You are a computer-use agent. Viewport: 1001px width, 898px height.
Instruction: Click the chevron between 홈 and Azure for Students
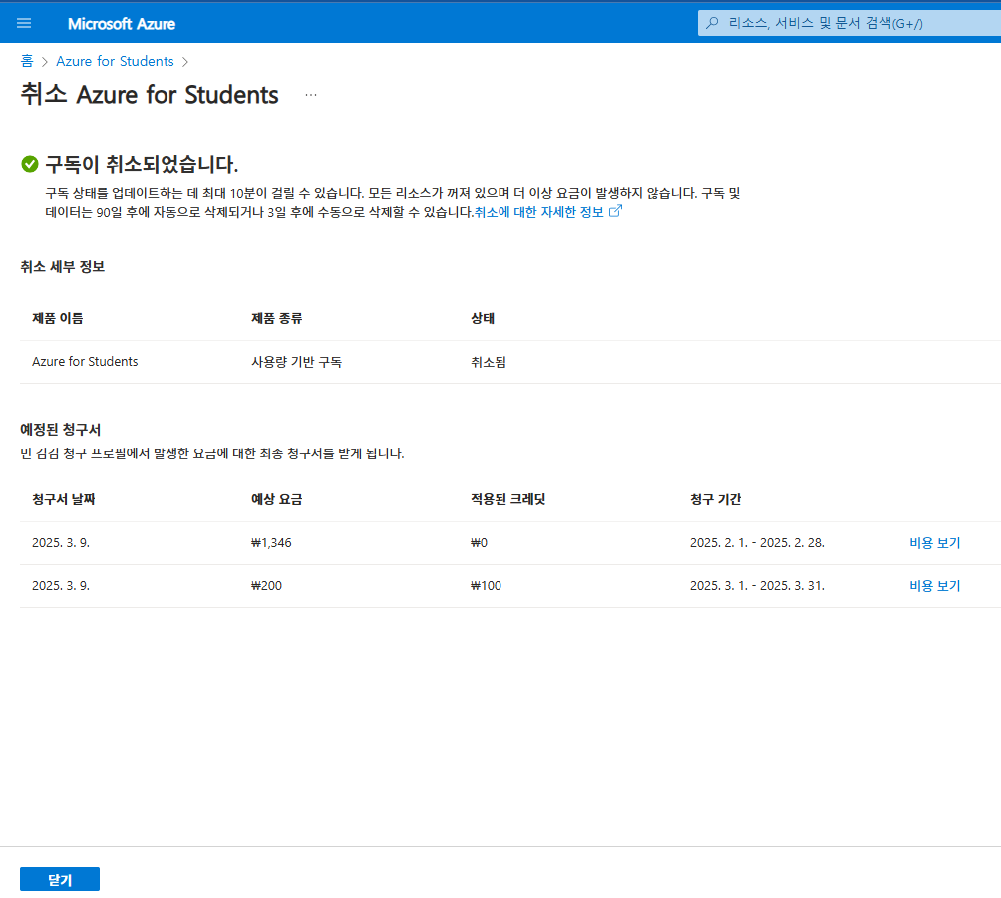[45, 61]
